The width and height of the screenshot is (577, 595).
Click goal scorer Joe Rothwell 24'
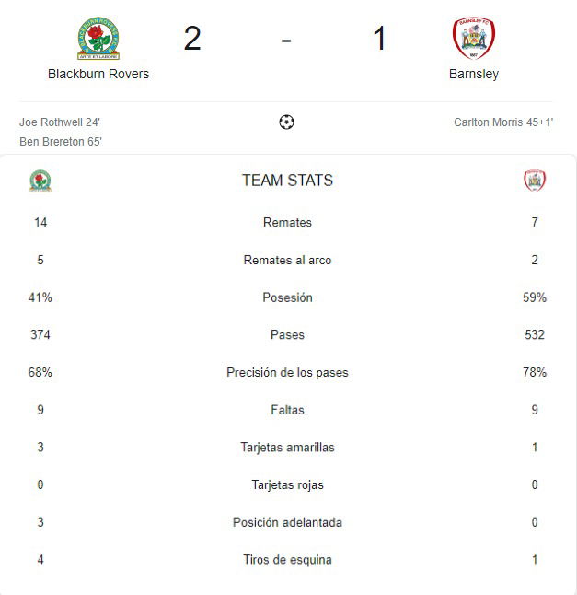60,122
